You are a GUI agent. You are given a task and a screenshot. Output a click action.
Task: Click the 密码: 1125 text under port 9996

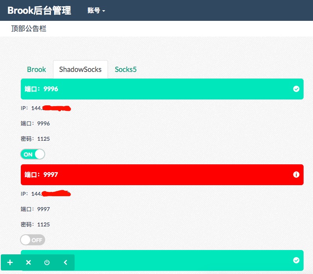35,139
